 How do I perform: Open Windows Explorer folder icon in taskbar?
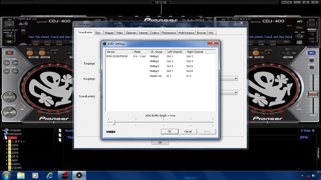(x=21, y=175)
